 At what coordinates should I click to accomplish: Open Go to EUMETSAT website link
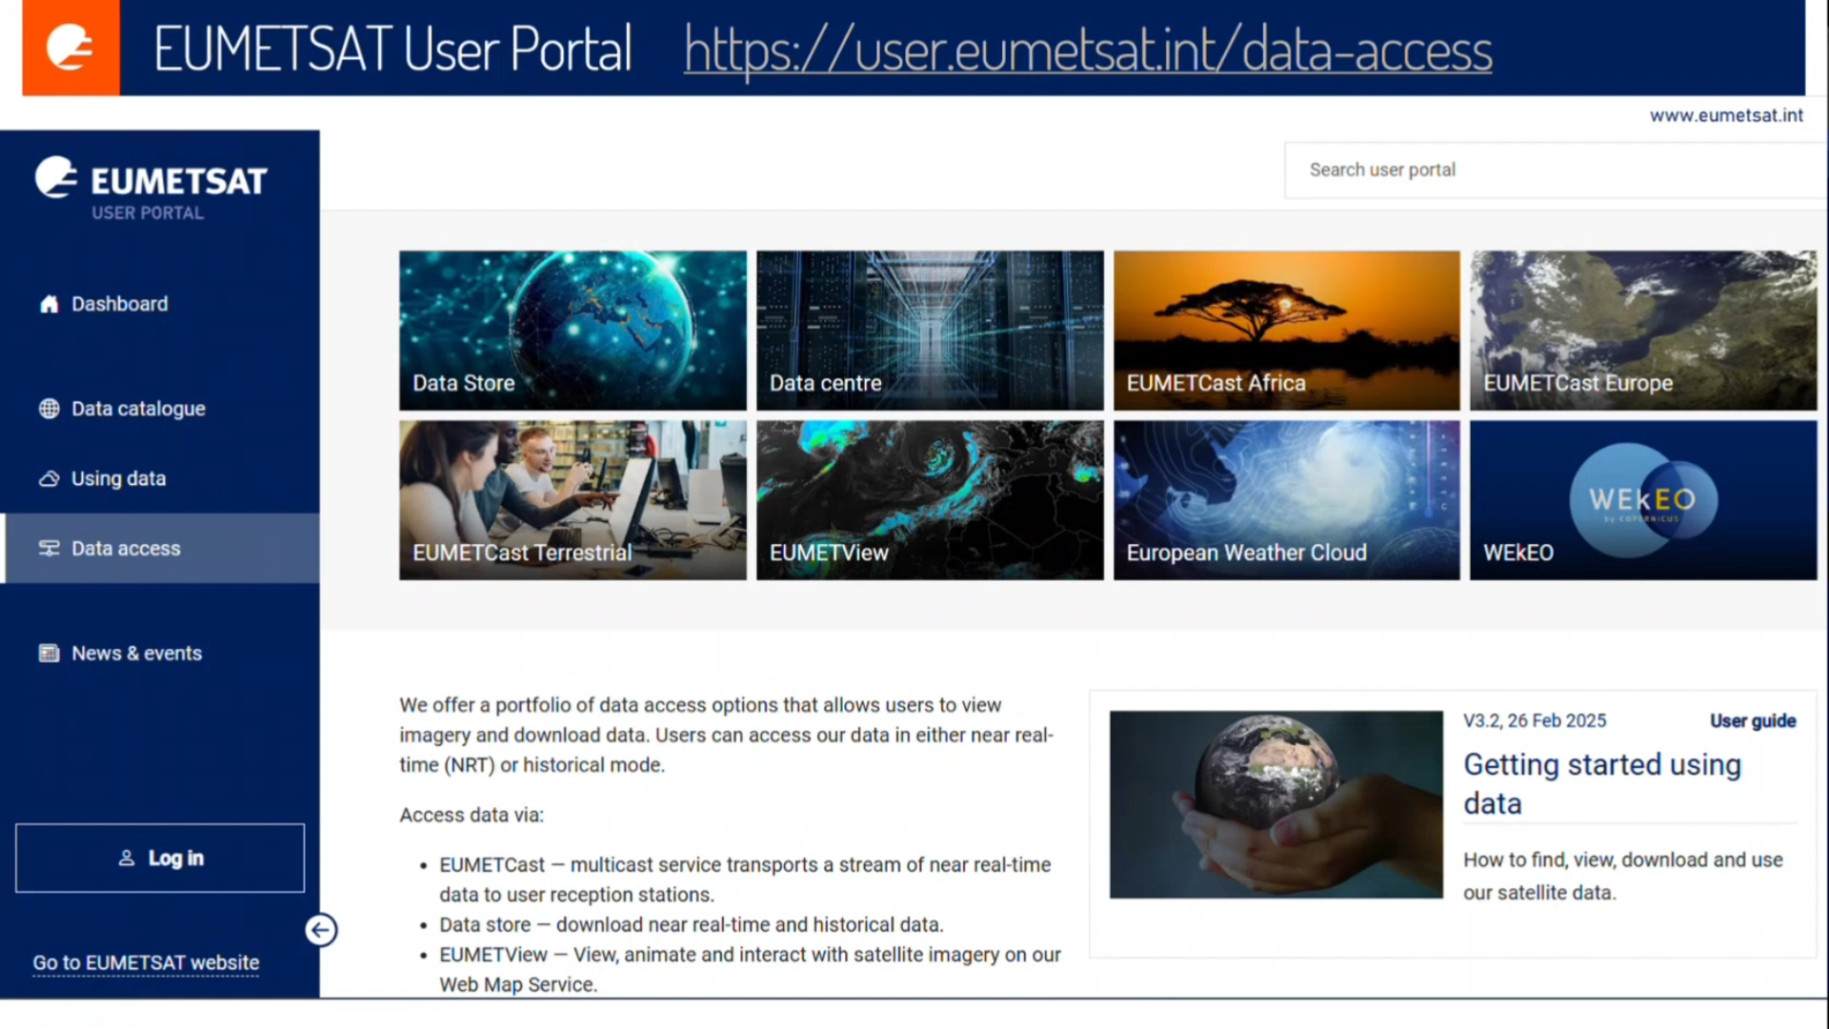146,963
